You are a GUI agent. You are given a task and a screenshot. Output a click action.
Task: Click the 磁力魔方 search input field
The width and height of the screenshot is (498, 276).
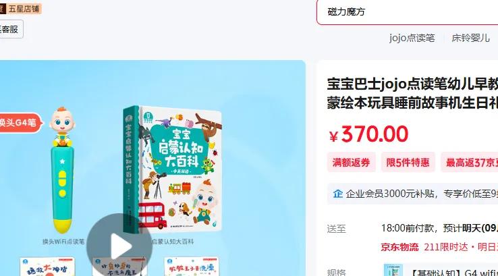(408, 12)
